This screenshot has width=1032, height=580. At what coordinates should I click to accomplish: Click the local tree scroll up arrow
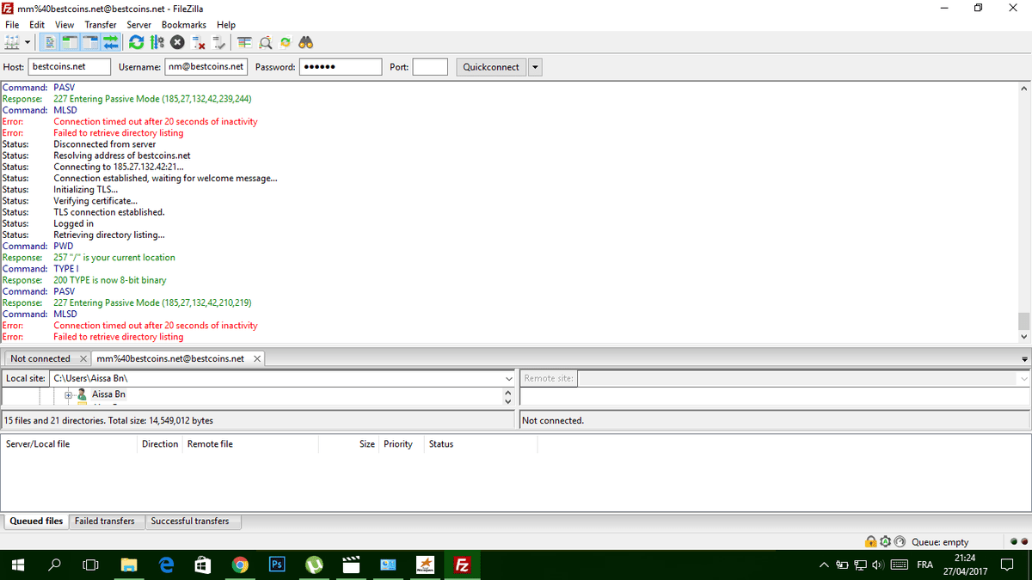507,392
